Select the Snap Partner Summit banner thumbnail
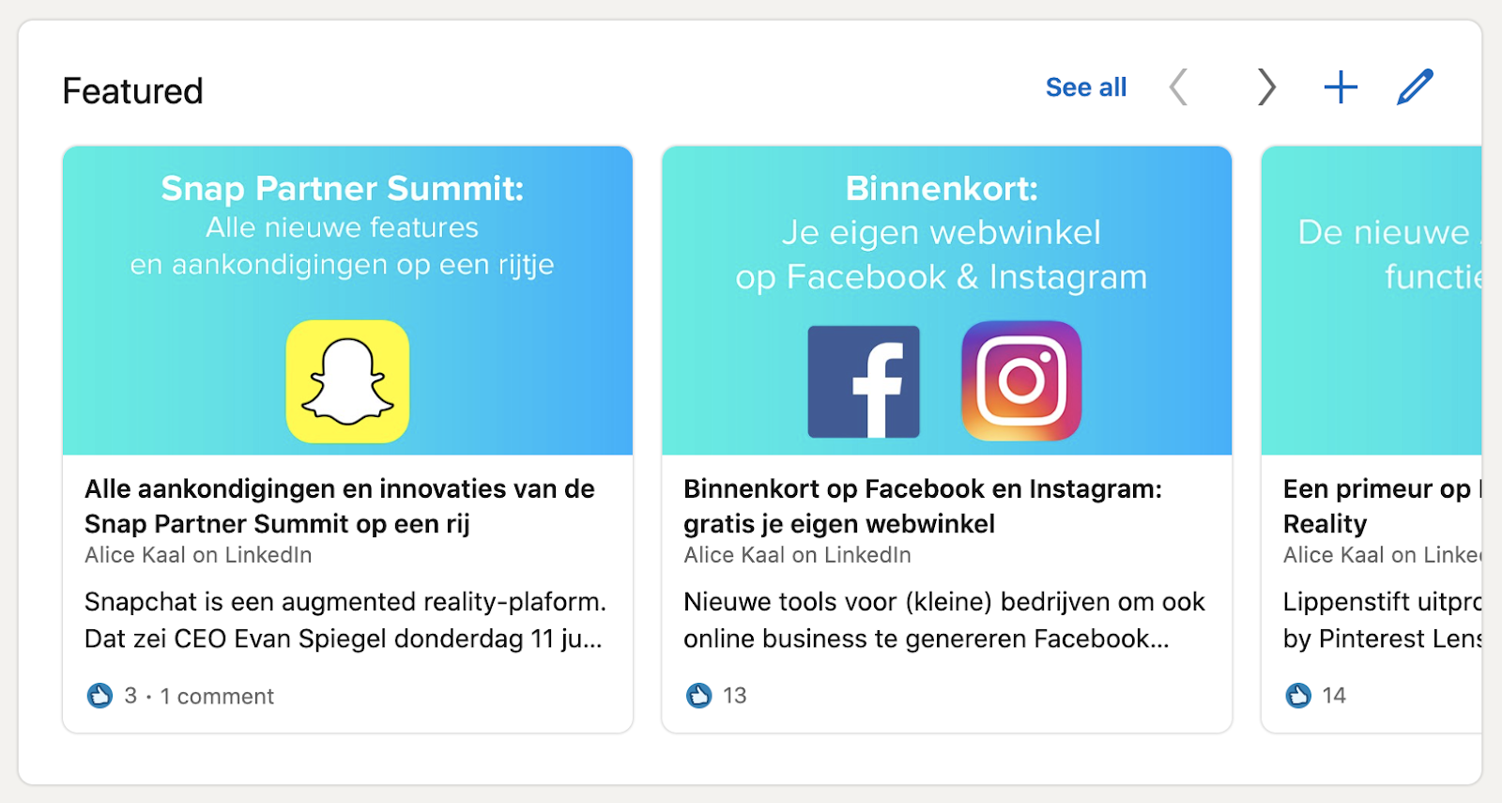This screenshot has height=803, width=1502. tap(347, 301)
